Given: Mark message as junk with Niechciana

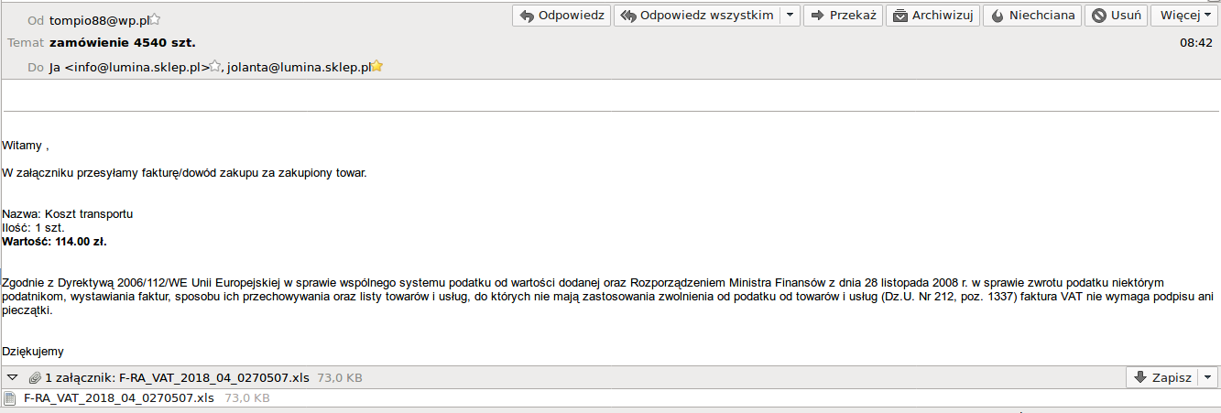Looking at the screenshot, I should [x=1032, y=16].
